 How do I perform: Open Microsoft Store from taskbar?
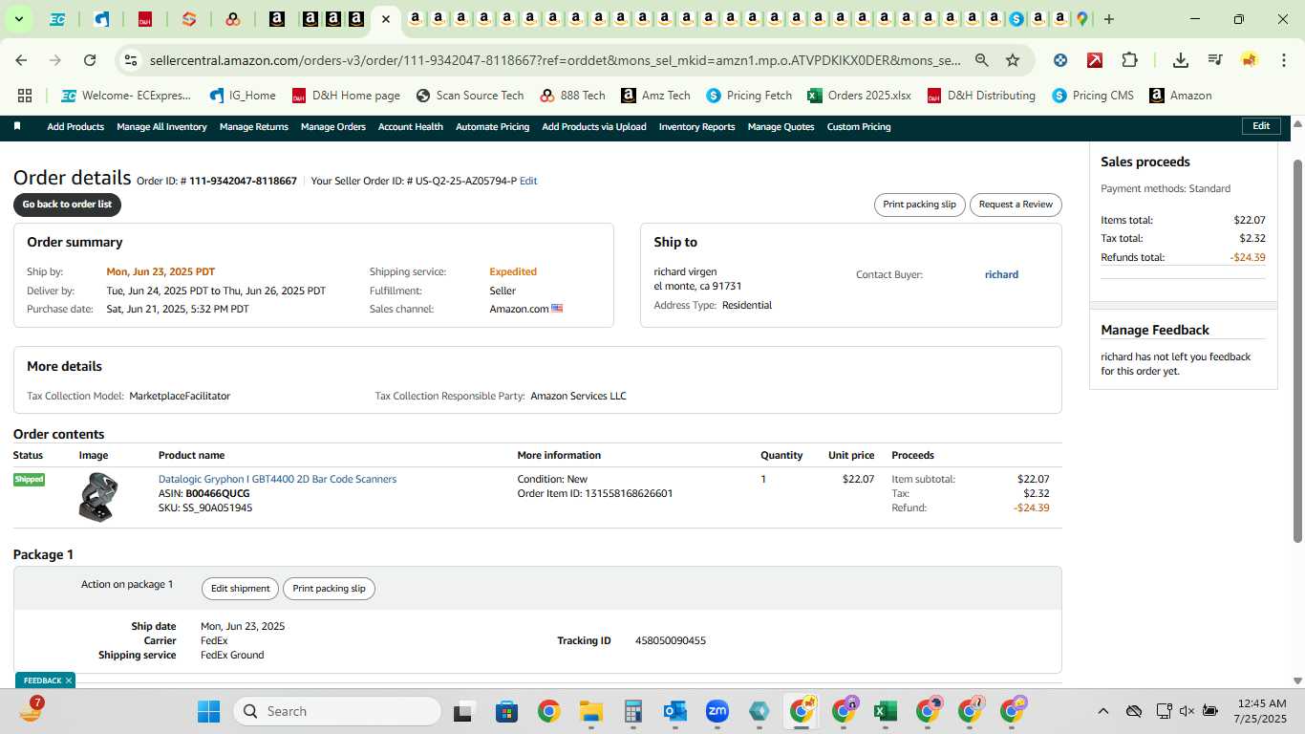(x=506, y=711)
